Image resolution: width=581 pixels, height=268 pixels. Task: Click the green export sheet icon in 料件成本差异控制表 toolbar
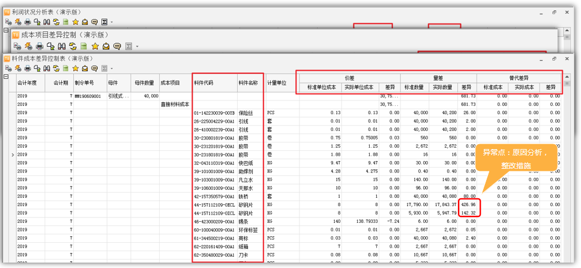pyautogui.click(x=66, y=69)
